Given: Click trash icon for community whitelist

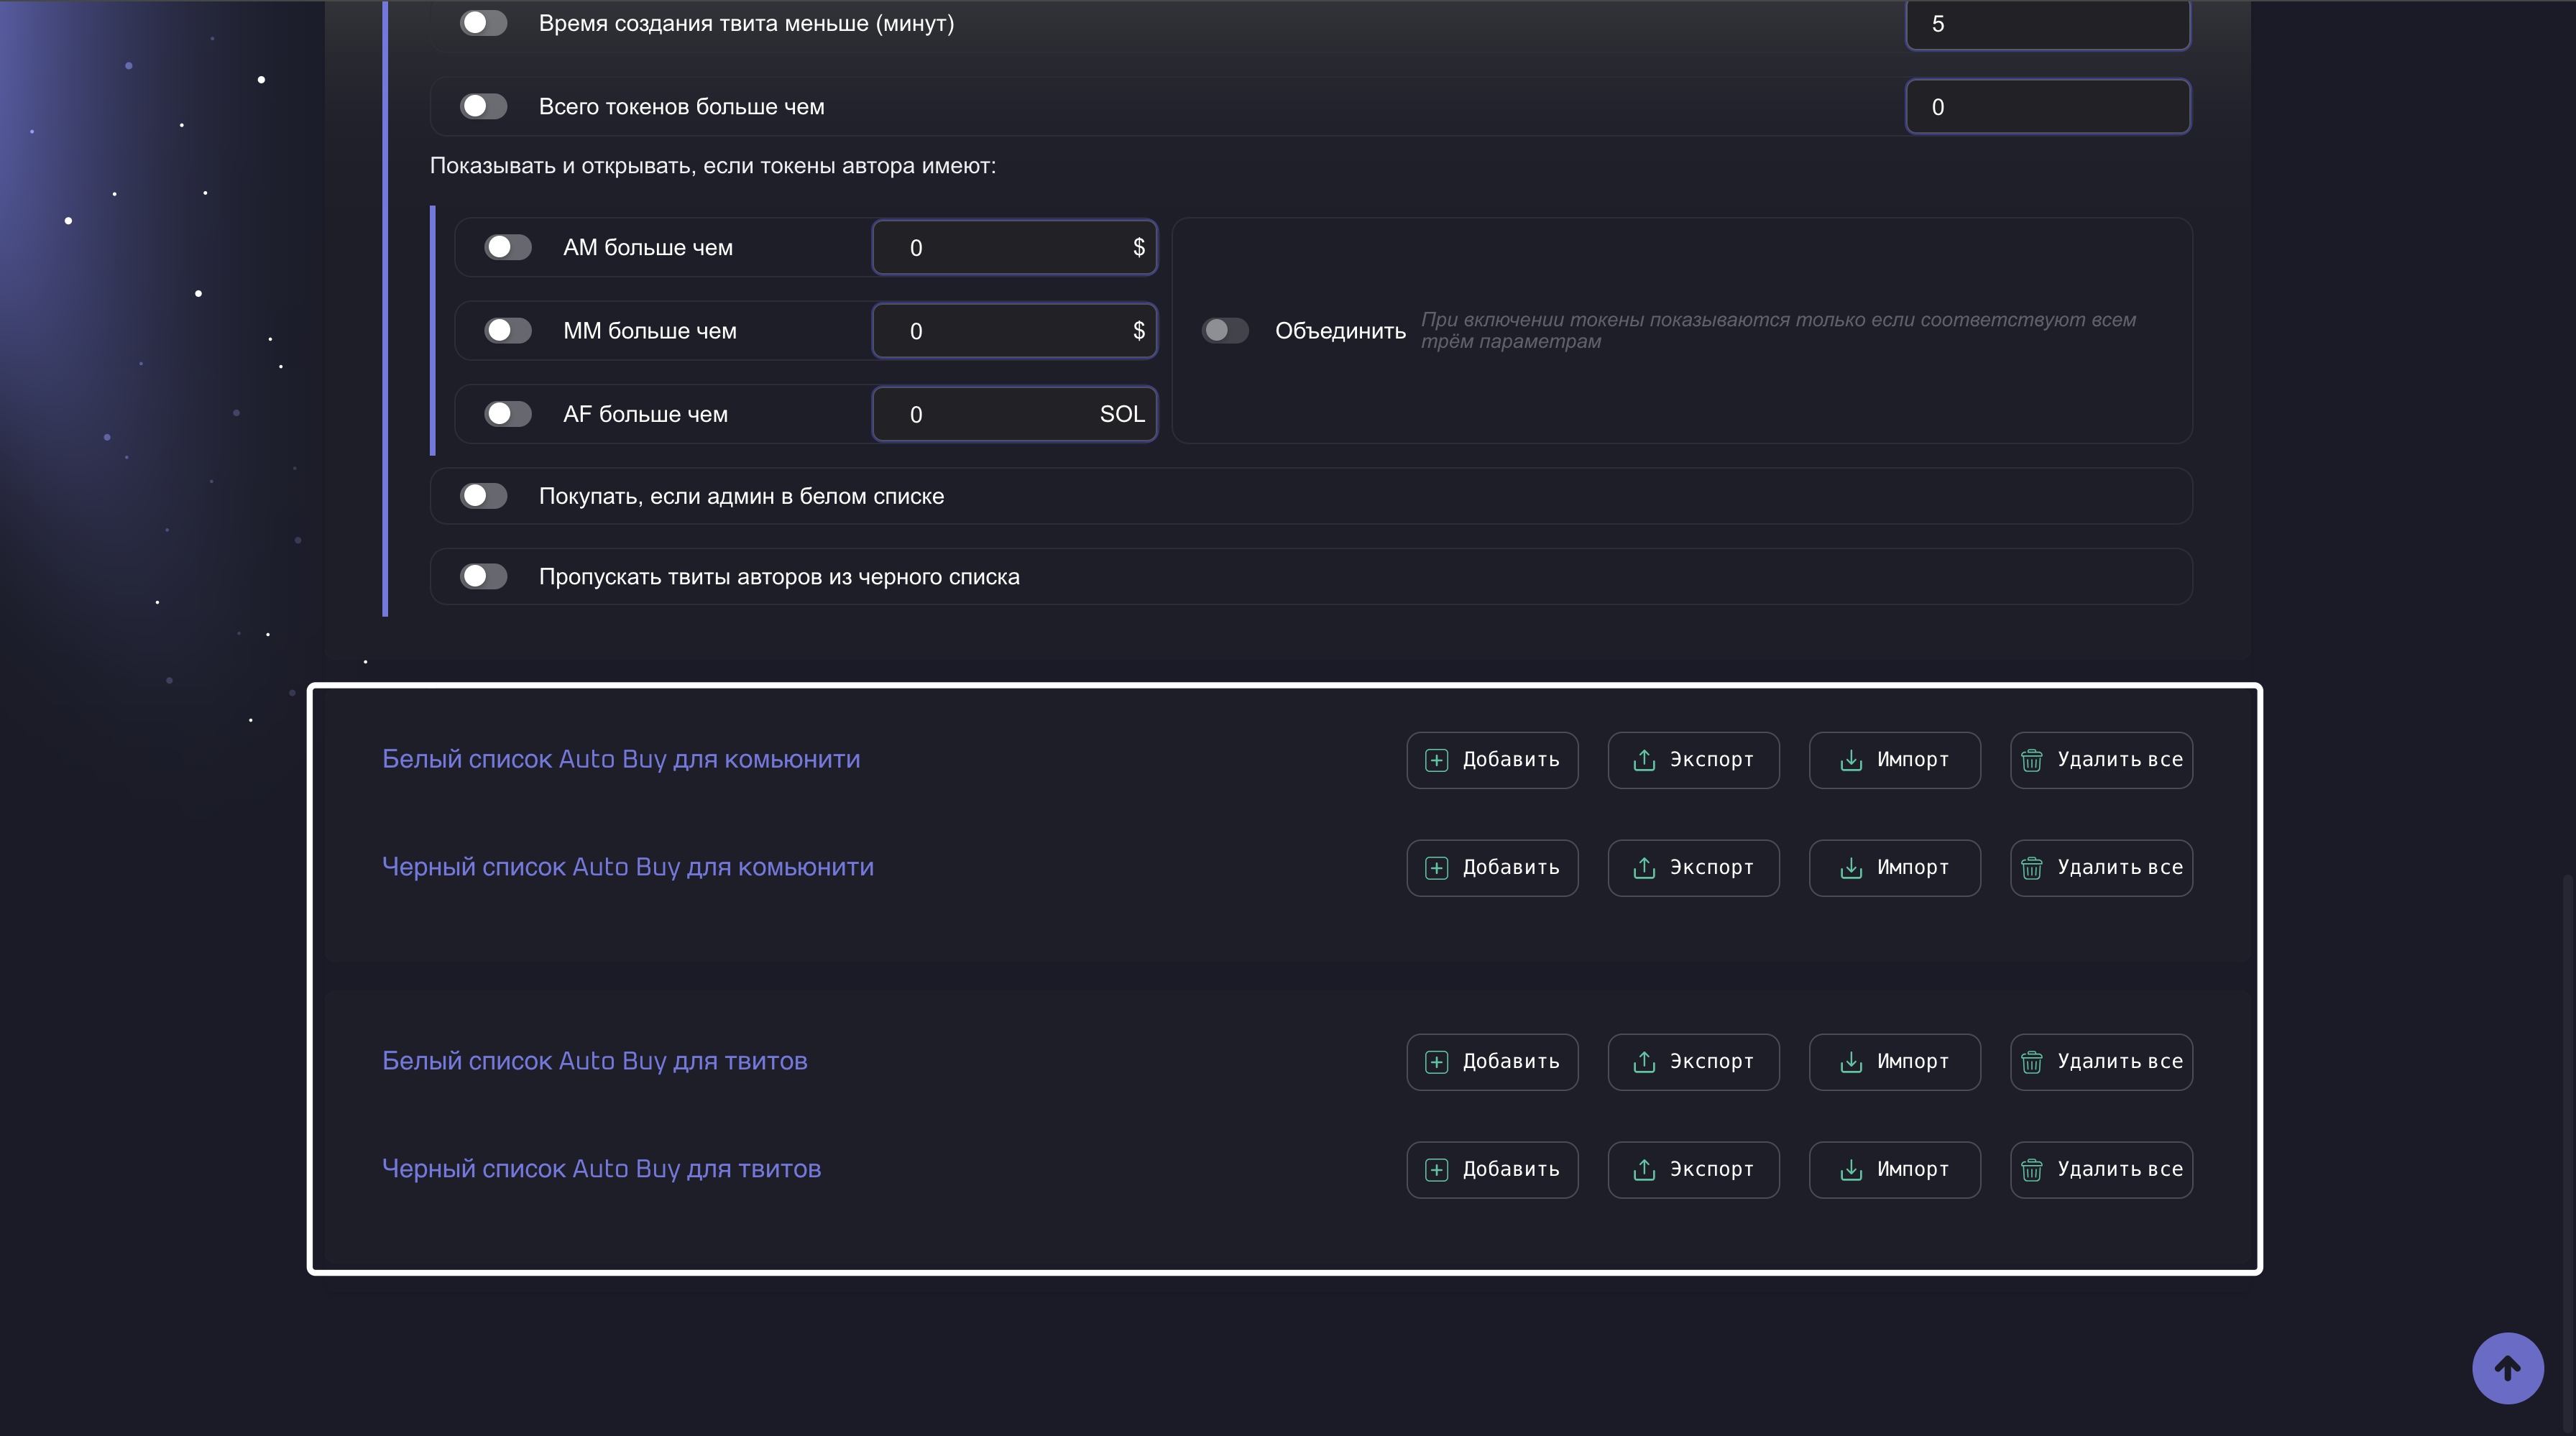Looking at the screenshot, I should click(2031, 760).
